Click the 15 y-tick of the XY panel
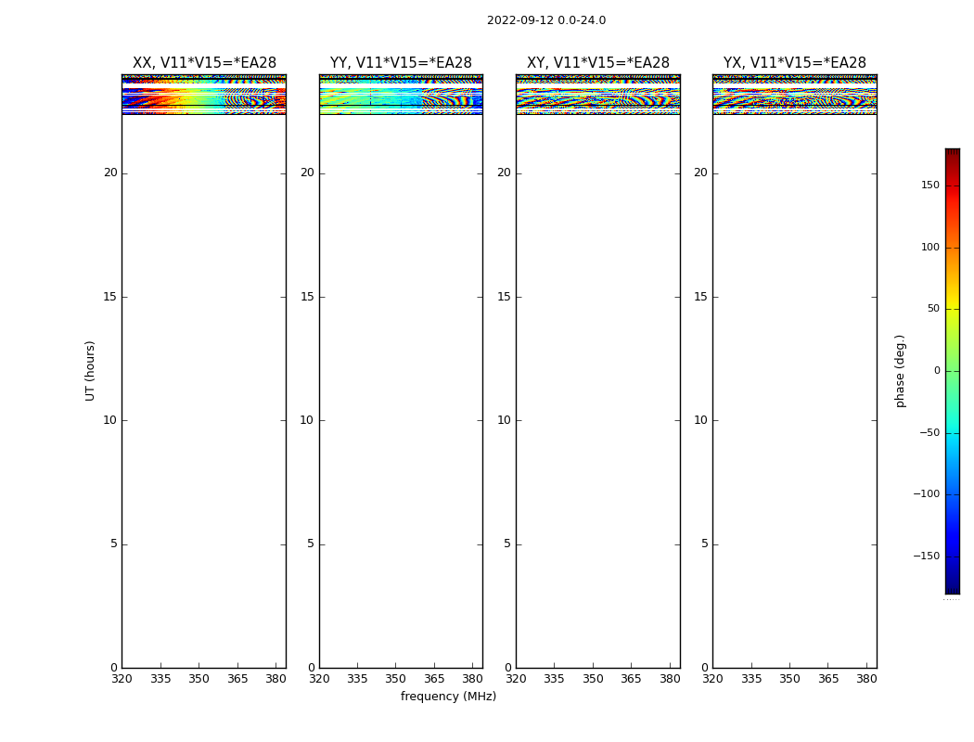Screen dimensions: 974x742 504,297
